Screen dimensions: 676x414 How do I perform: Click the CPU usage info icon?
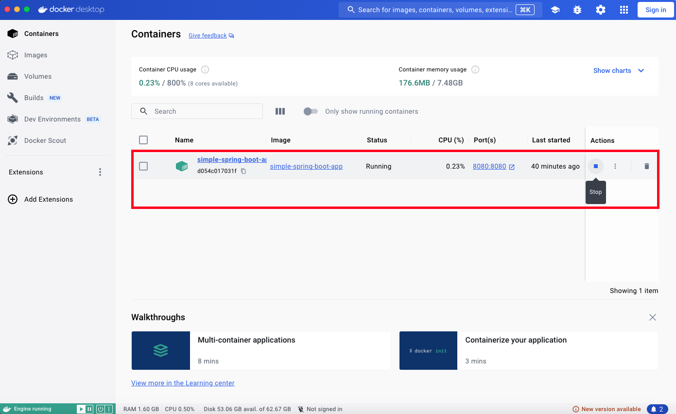[x=205, y=69]
